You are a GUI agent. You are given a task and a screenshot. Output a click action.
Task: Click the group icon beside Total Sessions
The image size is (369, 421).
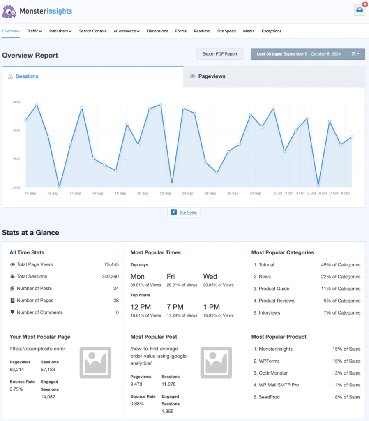coord(12,276)
